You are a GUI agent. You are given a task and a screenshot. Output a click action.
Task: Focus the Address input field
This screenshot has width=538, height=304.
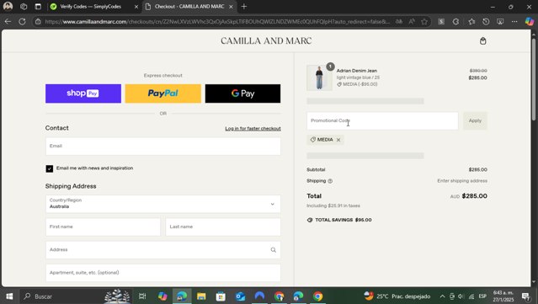click(163, 250)
